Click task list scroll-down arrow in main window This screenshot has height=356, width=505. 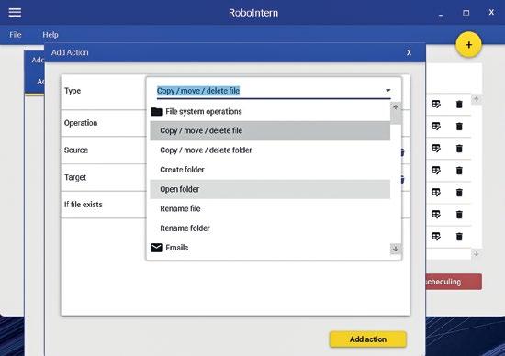click(x=477, y=253)
